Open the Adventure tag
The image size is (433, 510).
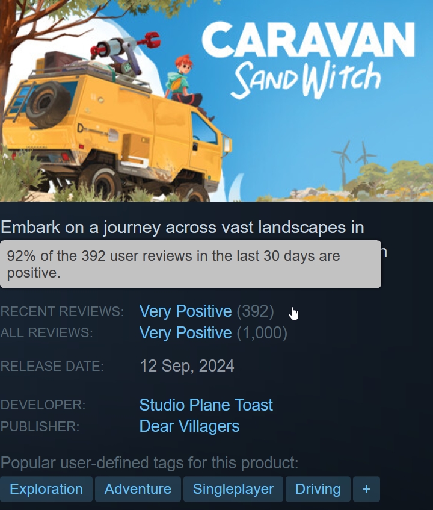138,489
